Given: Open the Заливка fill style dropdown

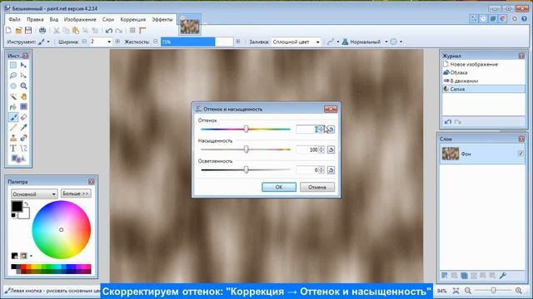Looking at the screenshot, I should click(x=318, y=42).
